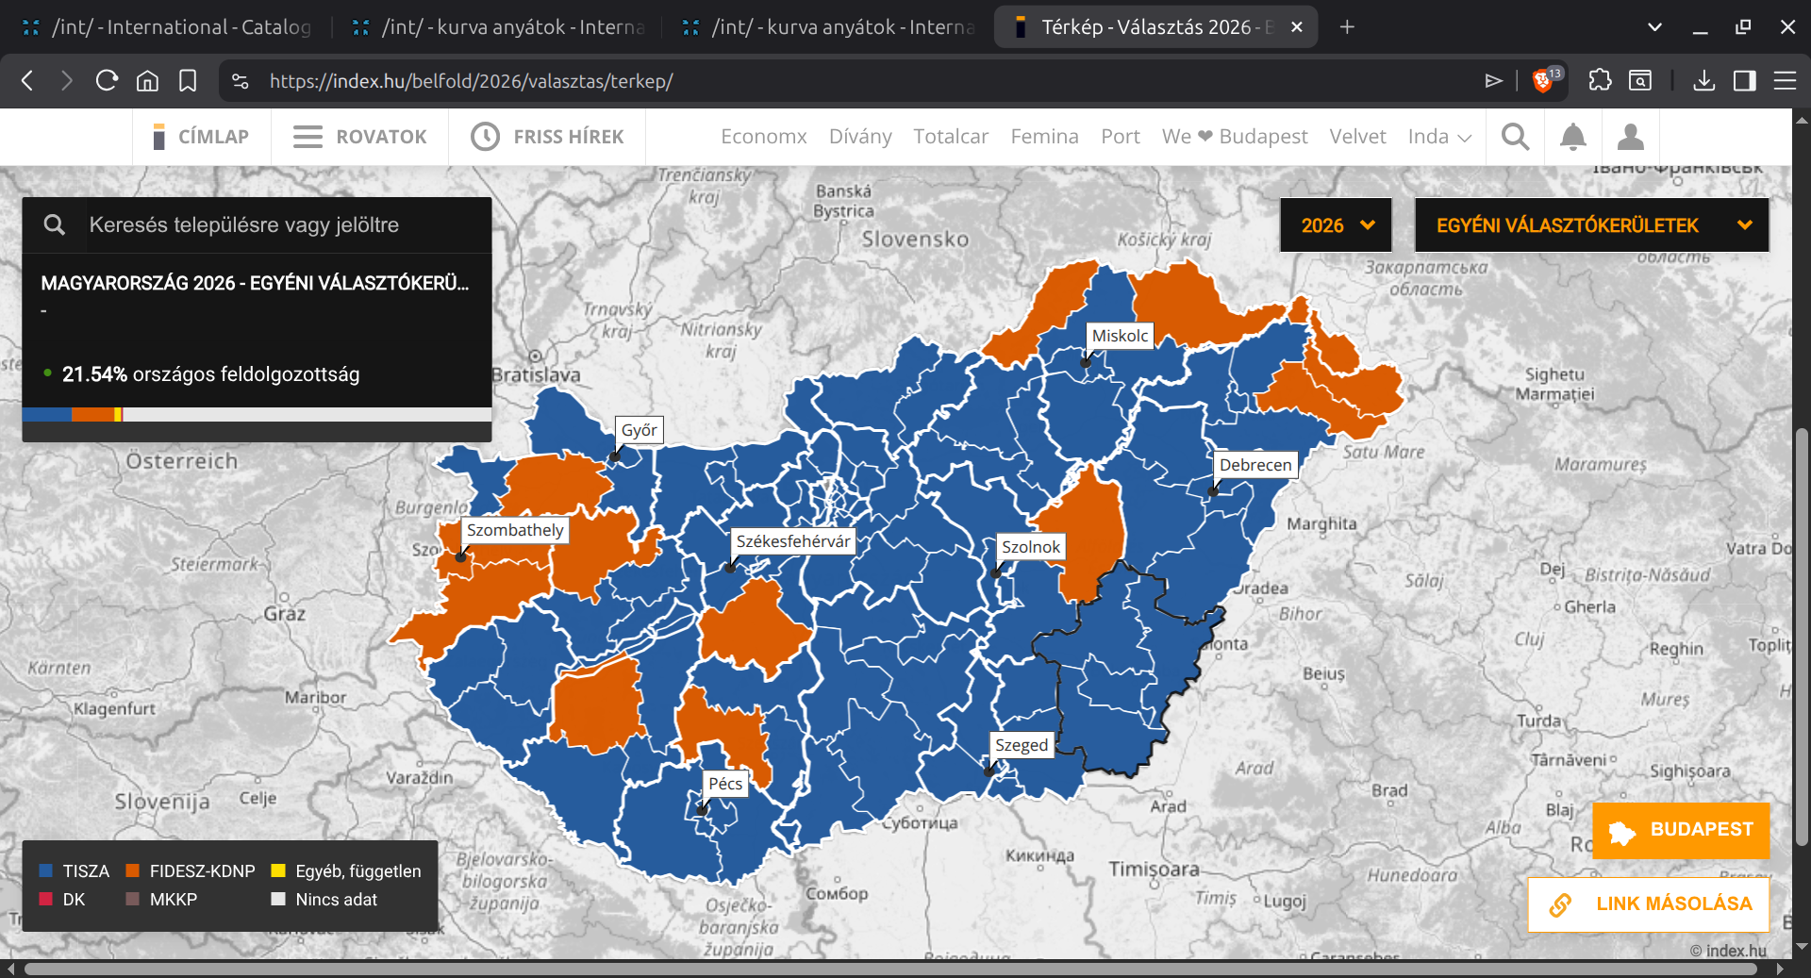Bookmark this page
Image resolution: width=1811 pixels, height=978 pixels.
point(188,81)
